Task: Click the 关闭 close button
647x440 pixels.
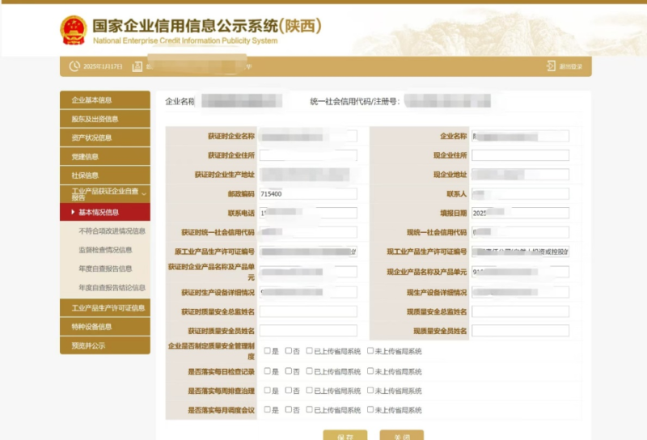Action: tap(401, 435)
